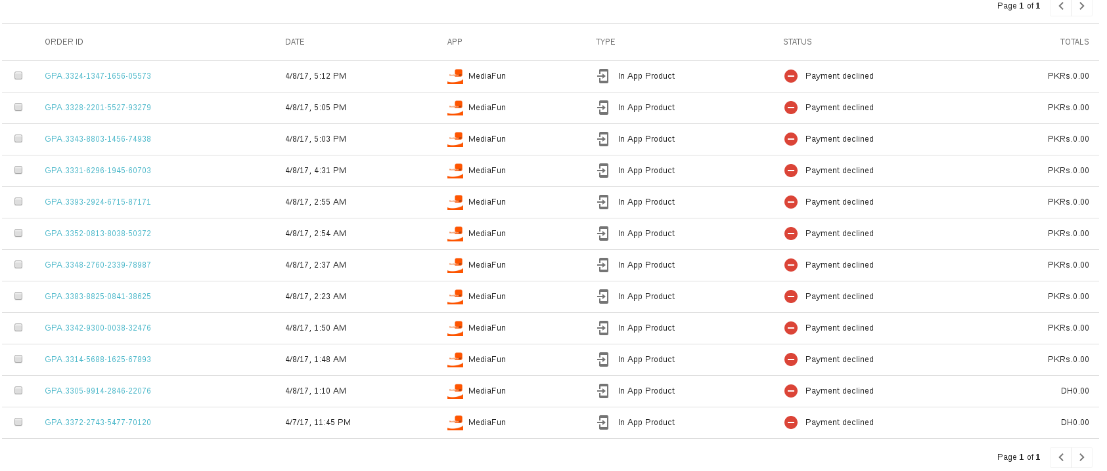This screenshot has height=471, width=1107.
Task: Click red declined icon in the 4:31 PM row
Action: pos(791,171)
